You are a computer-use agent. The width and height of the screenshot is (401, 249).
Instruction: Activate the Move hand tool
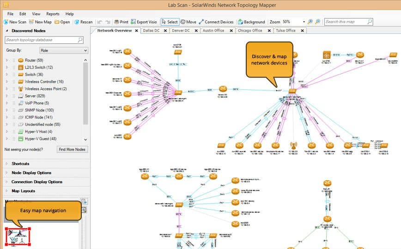[188, 22]
